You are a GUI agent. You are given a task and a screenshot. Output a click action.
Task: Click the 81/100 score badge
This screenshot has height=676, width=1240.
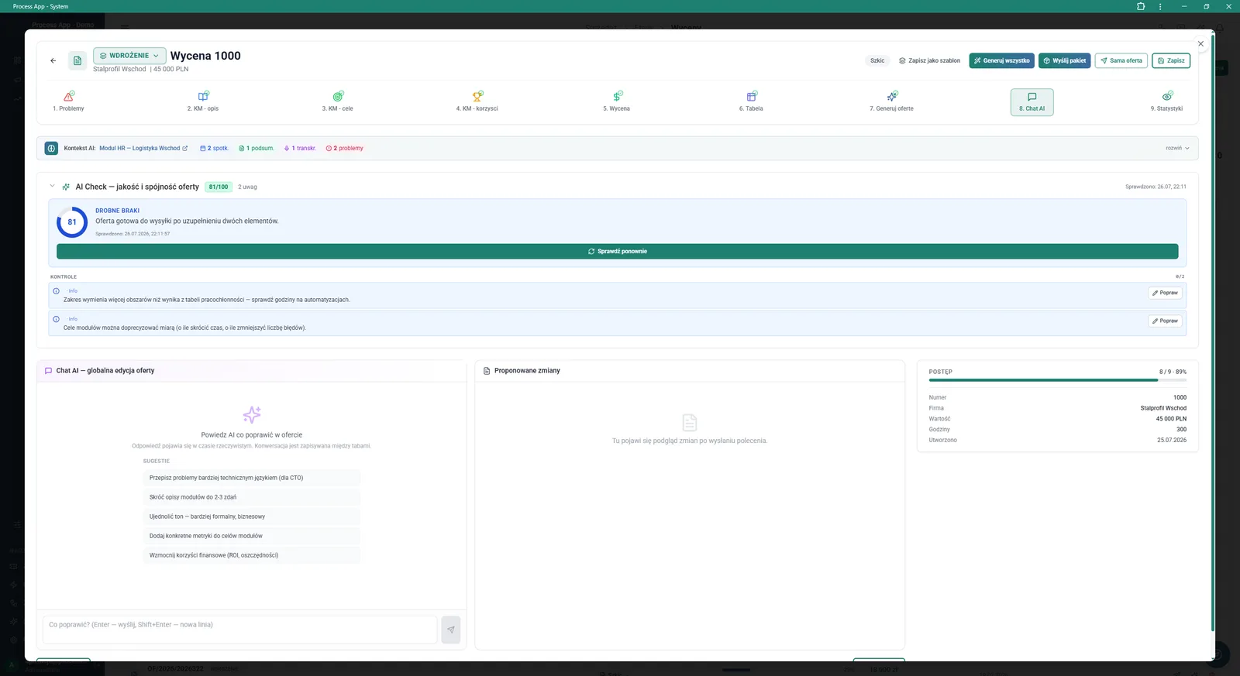219,187
